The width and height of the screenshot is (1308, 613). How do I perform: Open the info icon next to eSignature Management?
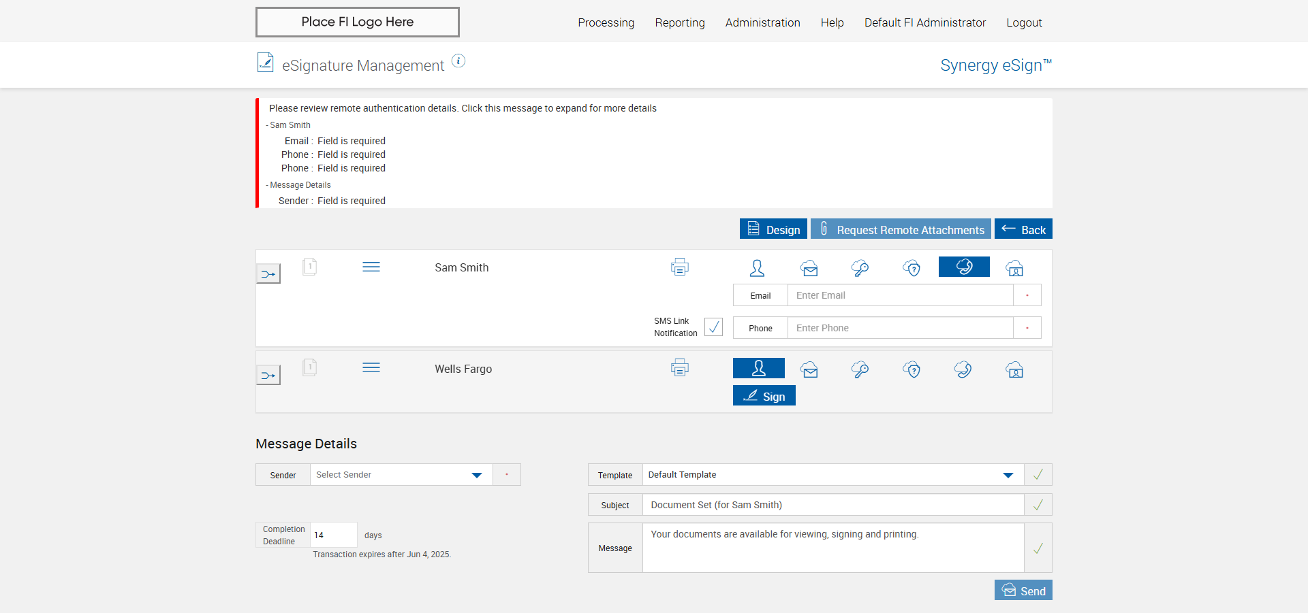[x=459, y=61]
